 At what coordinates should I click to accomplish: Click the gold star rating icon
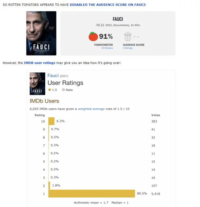pyautogui.click(x=49, y=90)
